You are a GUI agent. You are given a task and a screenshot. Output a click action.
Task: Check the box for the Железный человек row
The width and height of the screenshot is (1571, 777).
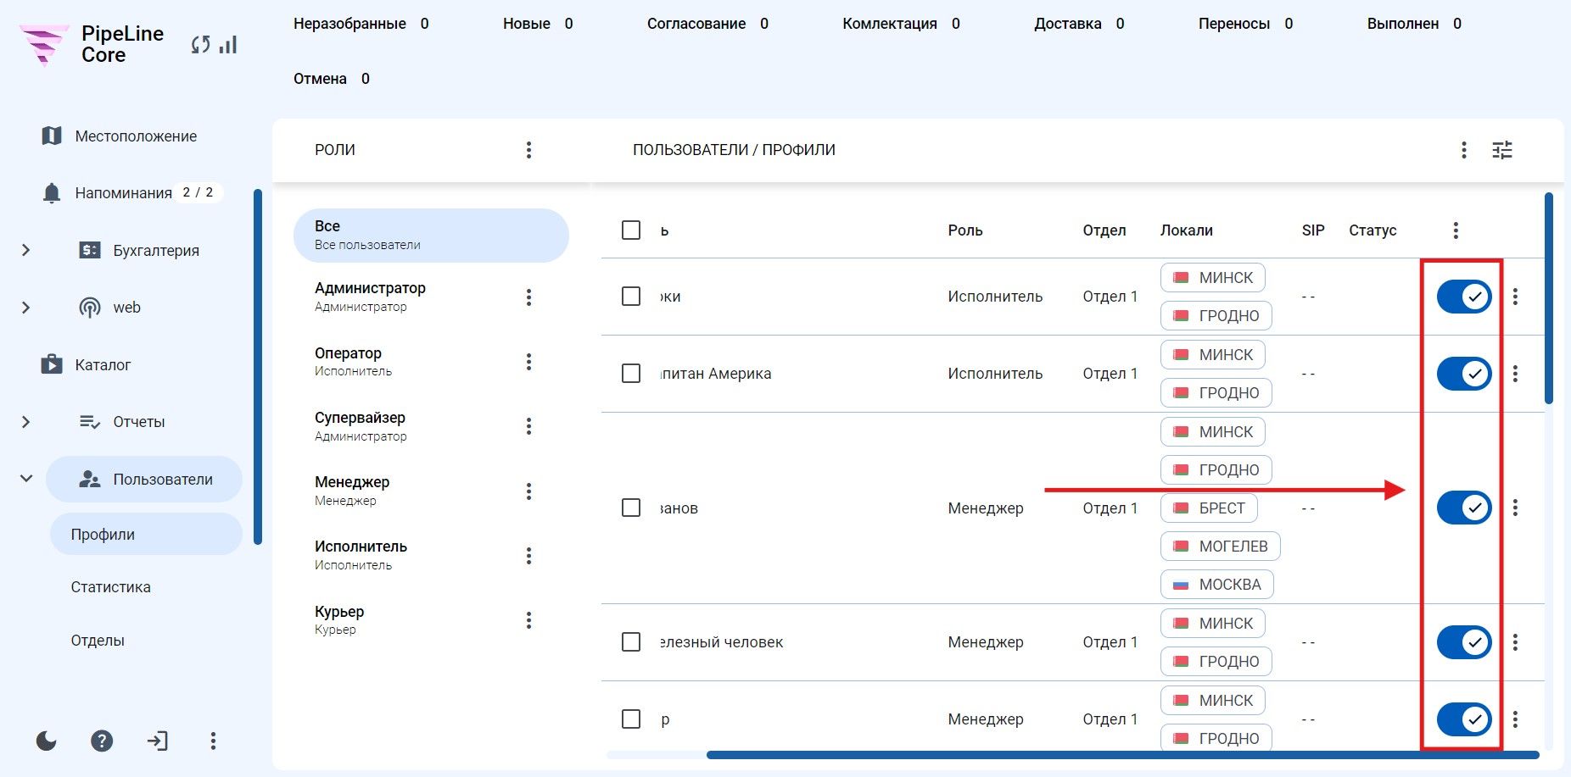tap(631, 642)
